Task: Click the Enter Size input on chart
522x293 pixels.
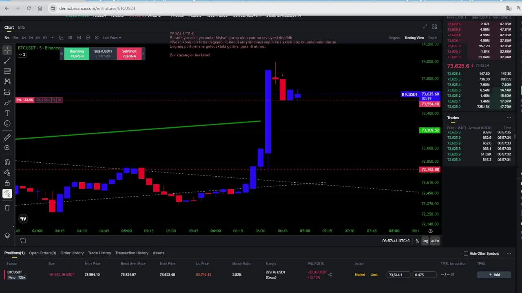Action: [103, 56]
